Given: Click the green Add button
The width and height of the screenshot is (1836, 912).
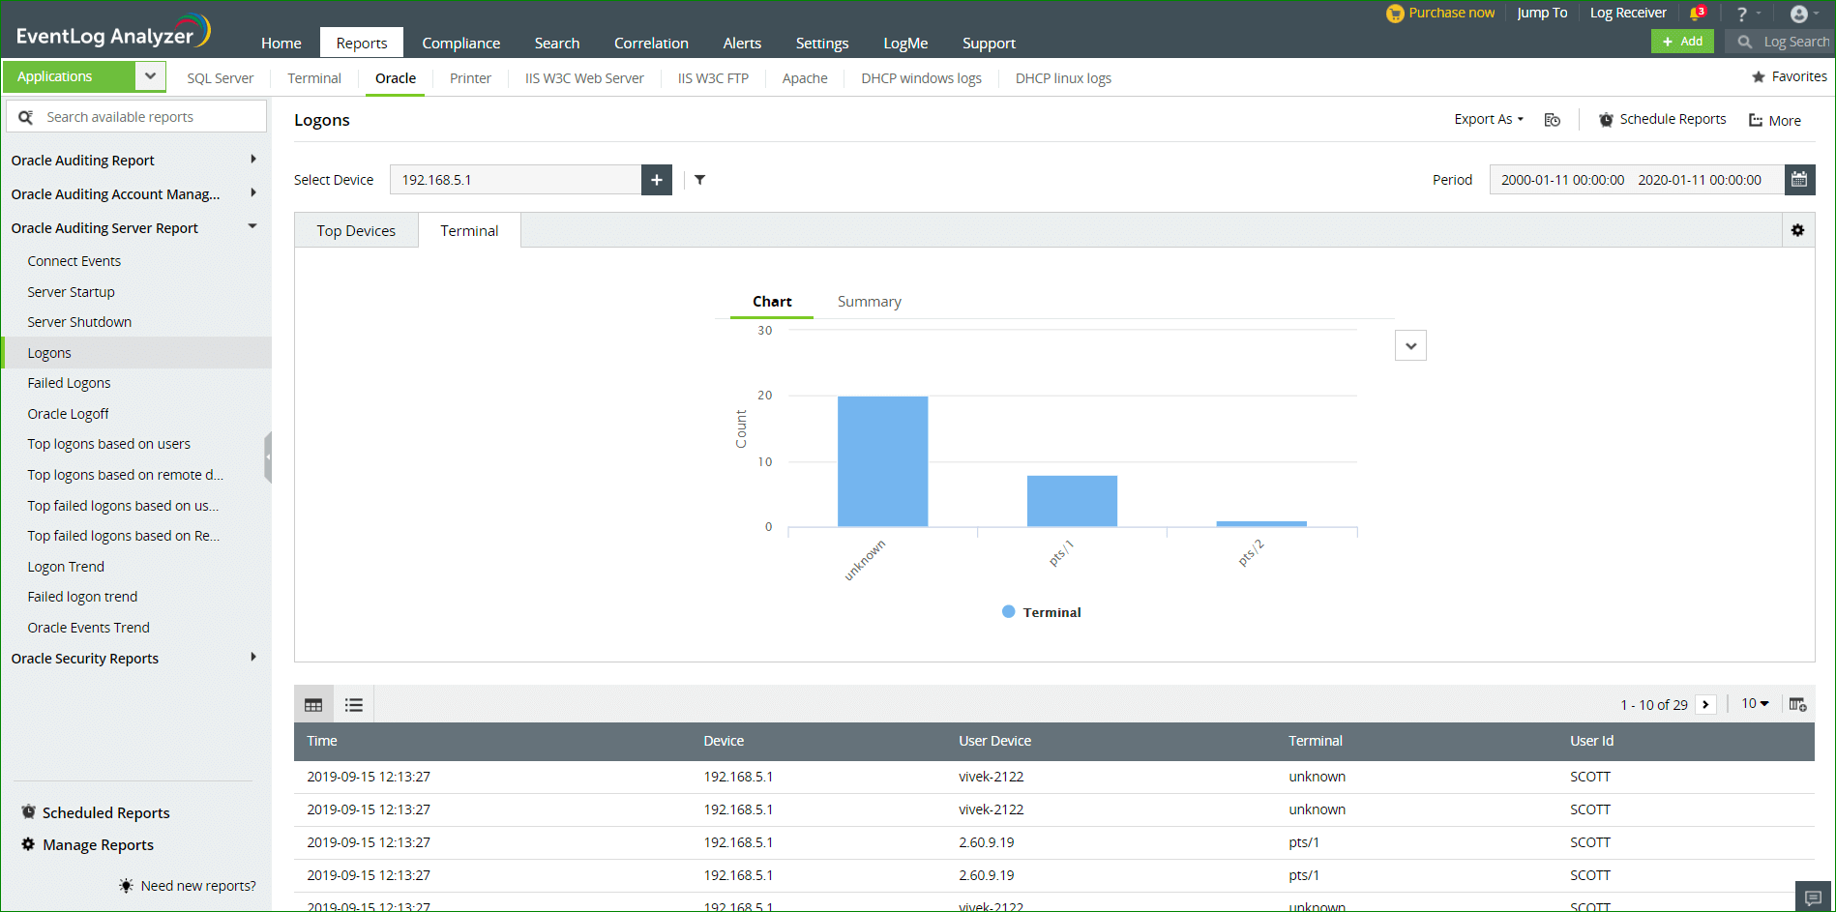Looking at the screenshot, I should [1682, 42].
